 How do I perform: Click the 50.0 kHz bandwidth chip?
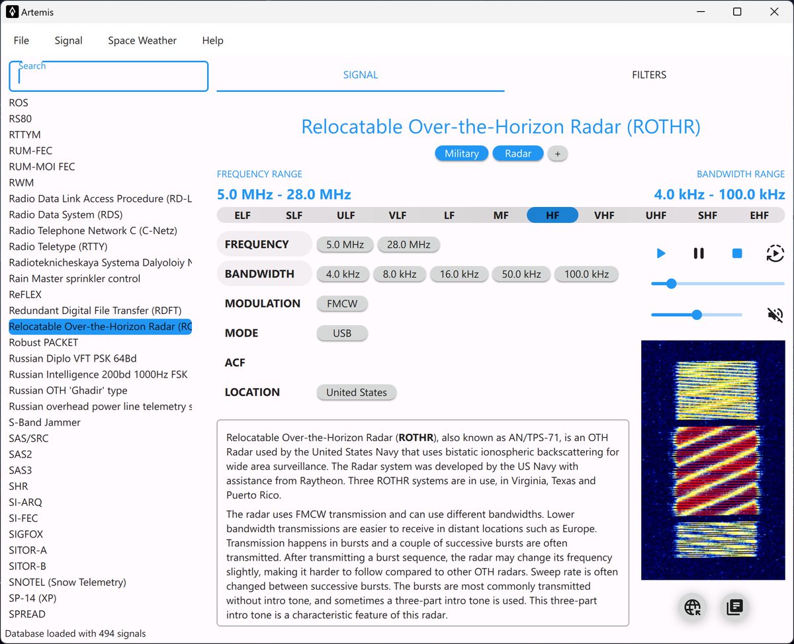click(521, 274)
